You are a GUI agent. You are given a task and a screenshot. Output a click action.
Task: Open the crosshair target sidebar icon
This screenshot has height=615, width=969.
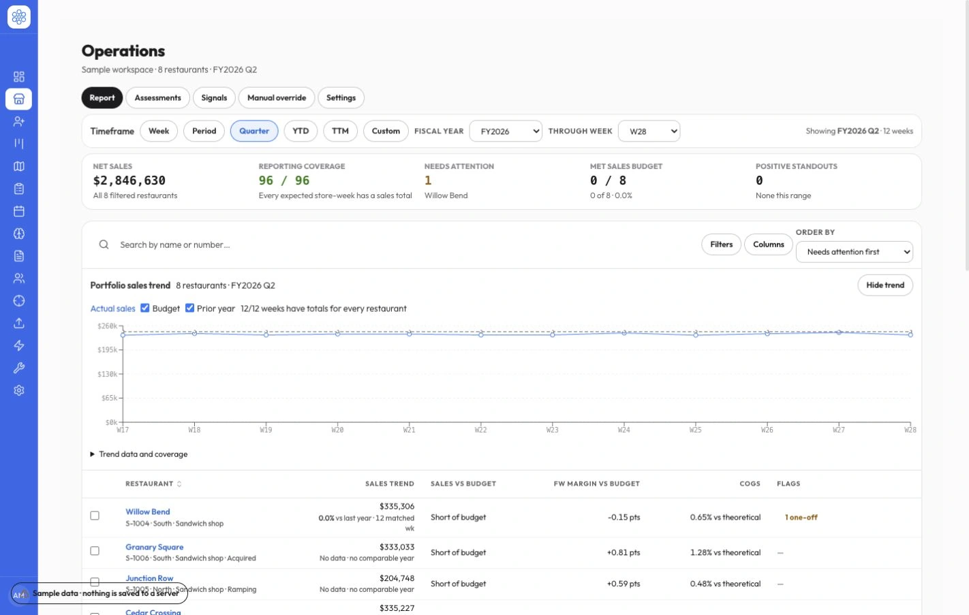pyautogui.click(x=19, y=301)
